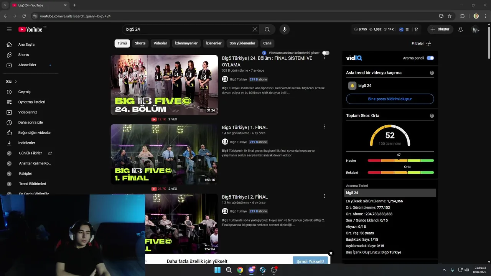Play the 1. FİNAL video thumbnail
Screen dimensions: 491x276
[x=164, y=154]
